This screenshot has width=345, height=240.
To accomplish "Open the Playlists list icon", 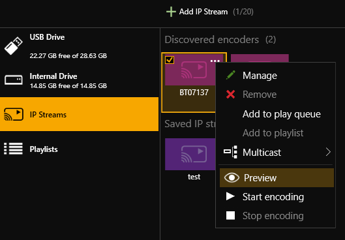I will point(13,149).
